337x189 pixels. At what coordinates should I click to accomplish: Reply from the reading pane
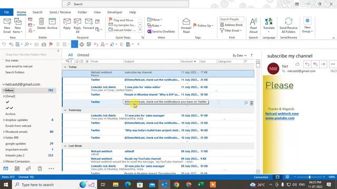308,64
